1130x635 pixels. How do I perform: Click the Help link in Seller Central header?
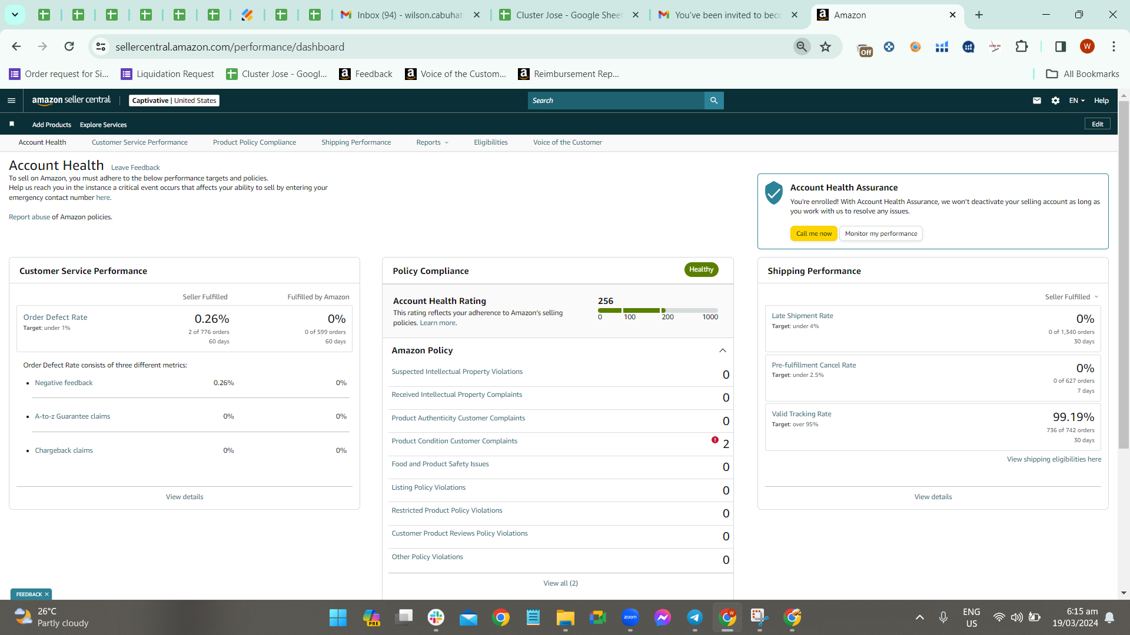click(1101, 101)
